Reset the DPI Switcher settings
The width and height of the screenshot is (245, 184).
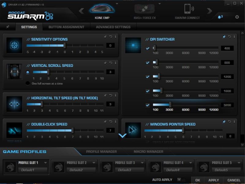[x=229, y=37]
